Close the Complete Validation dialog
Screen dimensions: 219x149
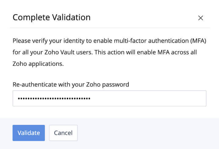pyautogui.click(x=200, y=18)
